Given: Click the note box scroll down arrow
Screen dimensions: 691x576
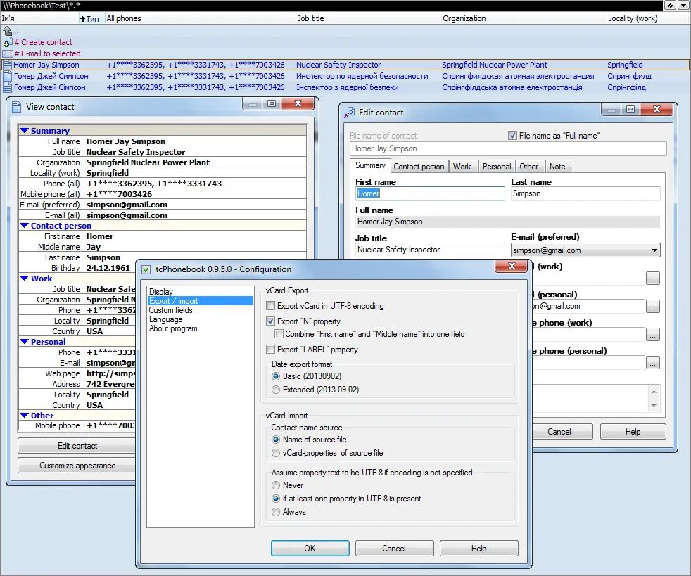Looking at the screenshot, I should [x=654, y=406].
